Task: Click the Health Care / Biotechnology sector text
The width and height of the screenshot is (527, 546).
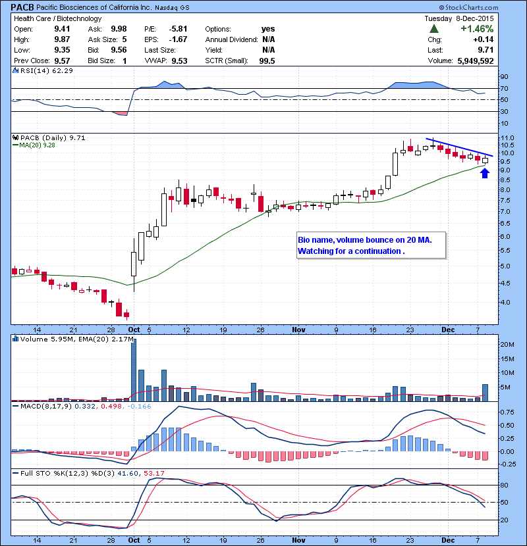Action: point(57,19)
